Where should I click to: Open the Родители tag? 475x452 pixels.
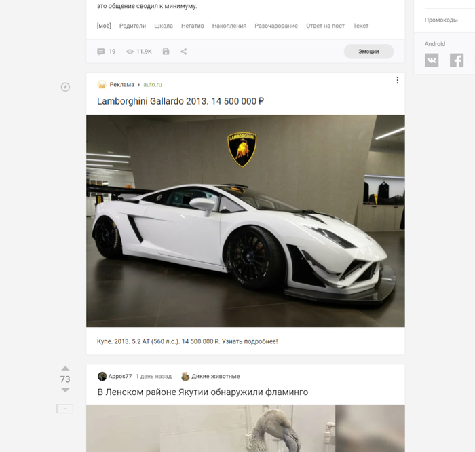coord(132,26)
